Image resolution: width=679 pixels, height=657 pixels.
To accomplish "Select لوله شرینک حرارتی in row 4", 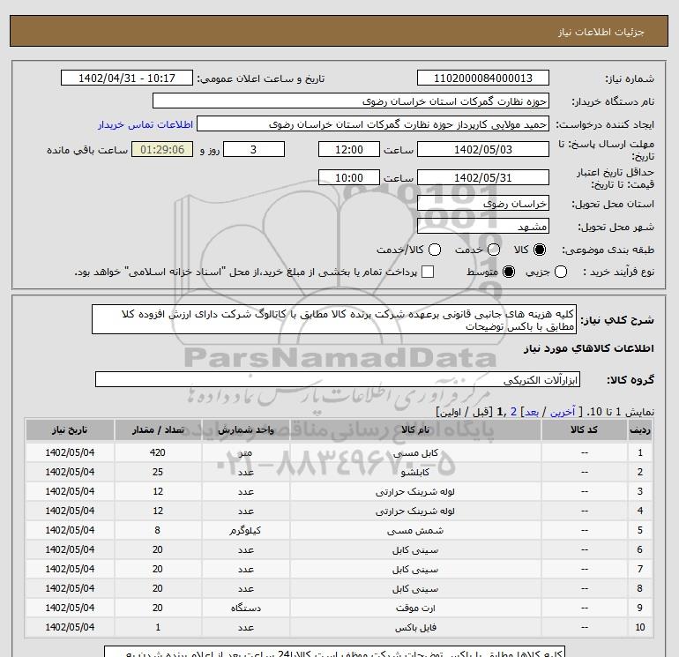I will 415,511.
